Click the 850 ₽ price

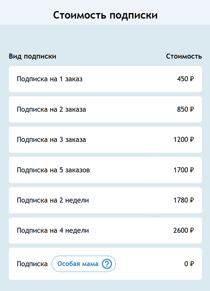click(x=185, y=109)
